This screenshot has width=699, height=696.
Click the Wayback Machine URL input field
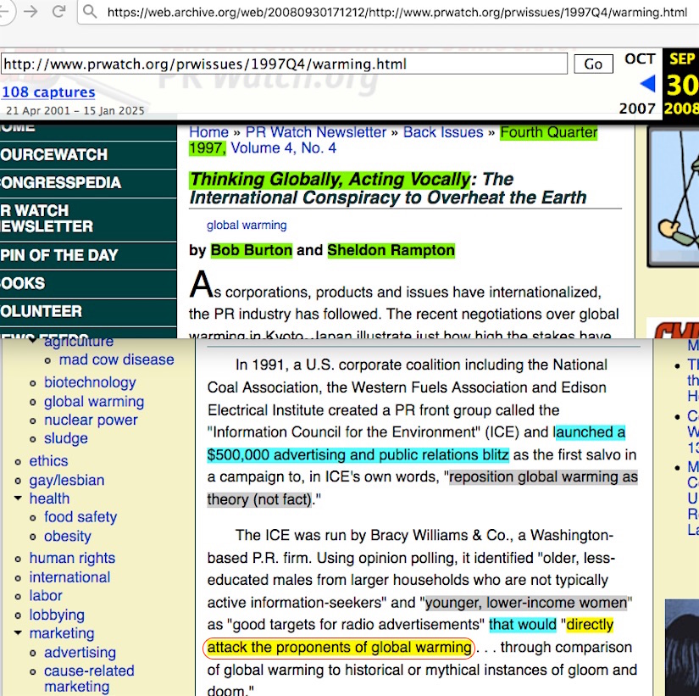click(x=284, y=64)
